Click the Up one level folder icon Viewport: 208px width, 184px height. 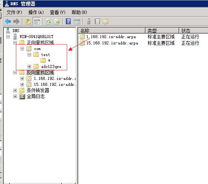(28, 21)
